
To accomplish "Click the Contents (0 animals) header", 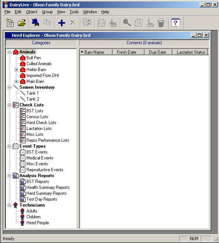I will [x=144, y=43].
